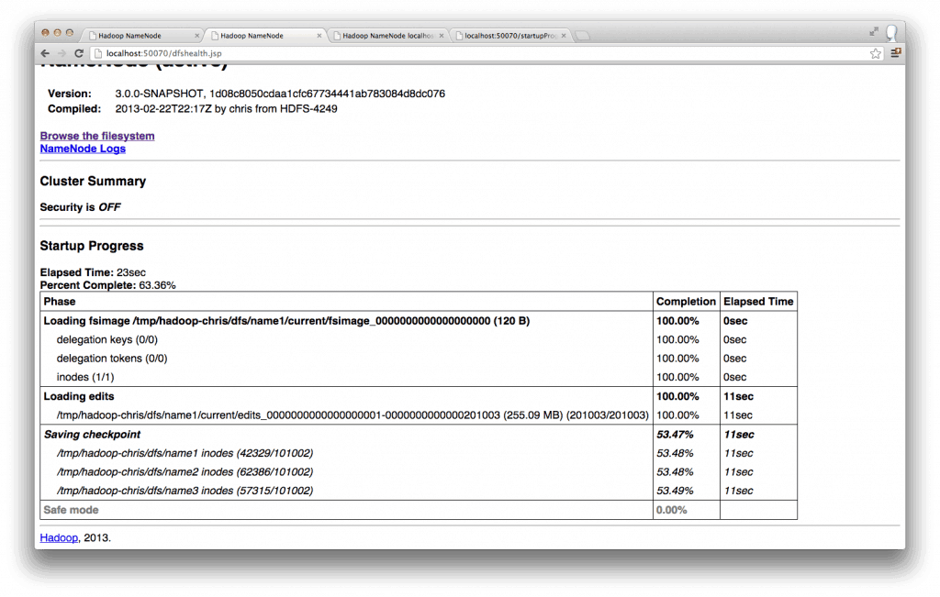This screenshot has width=940, height=597.
Task: Click the Cluster Summary heading
Action: click(93, 182)
